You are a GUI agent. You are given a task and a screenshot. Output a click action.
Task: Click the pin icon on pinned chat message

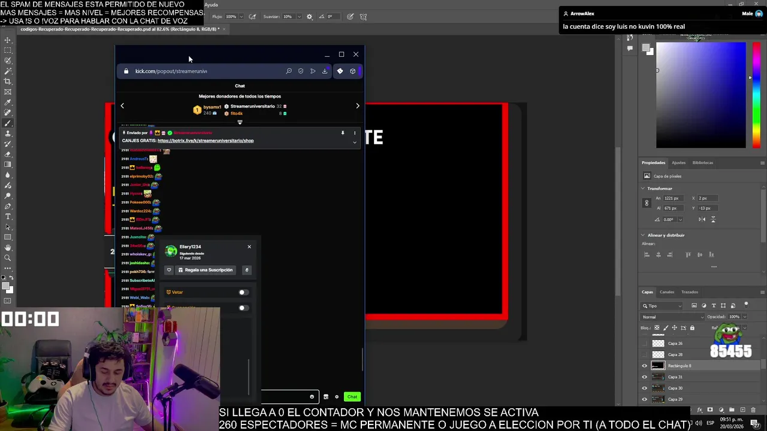pyautogui.click(x=343, y=133)
